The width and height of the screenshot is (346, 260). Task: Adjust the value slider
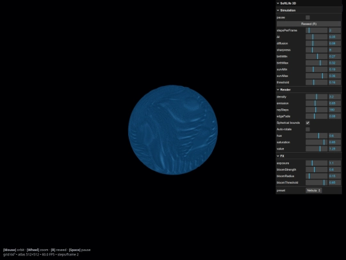317,149
